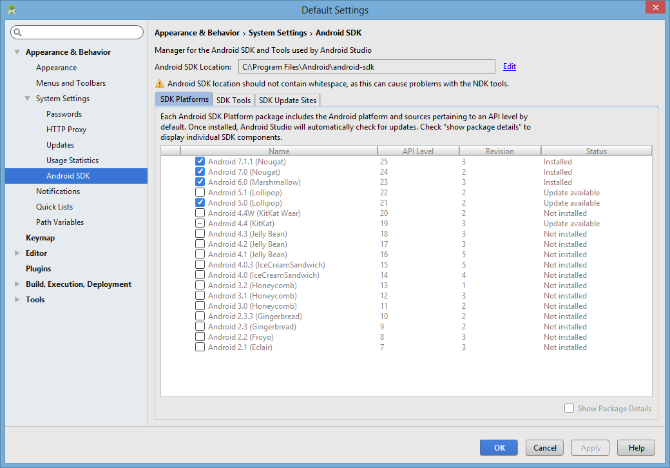Viewport: 670px width, 468px height.
Task: Sort by Name column header
Action: (x=278, y=151)
